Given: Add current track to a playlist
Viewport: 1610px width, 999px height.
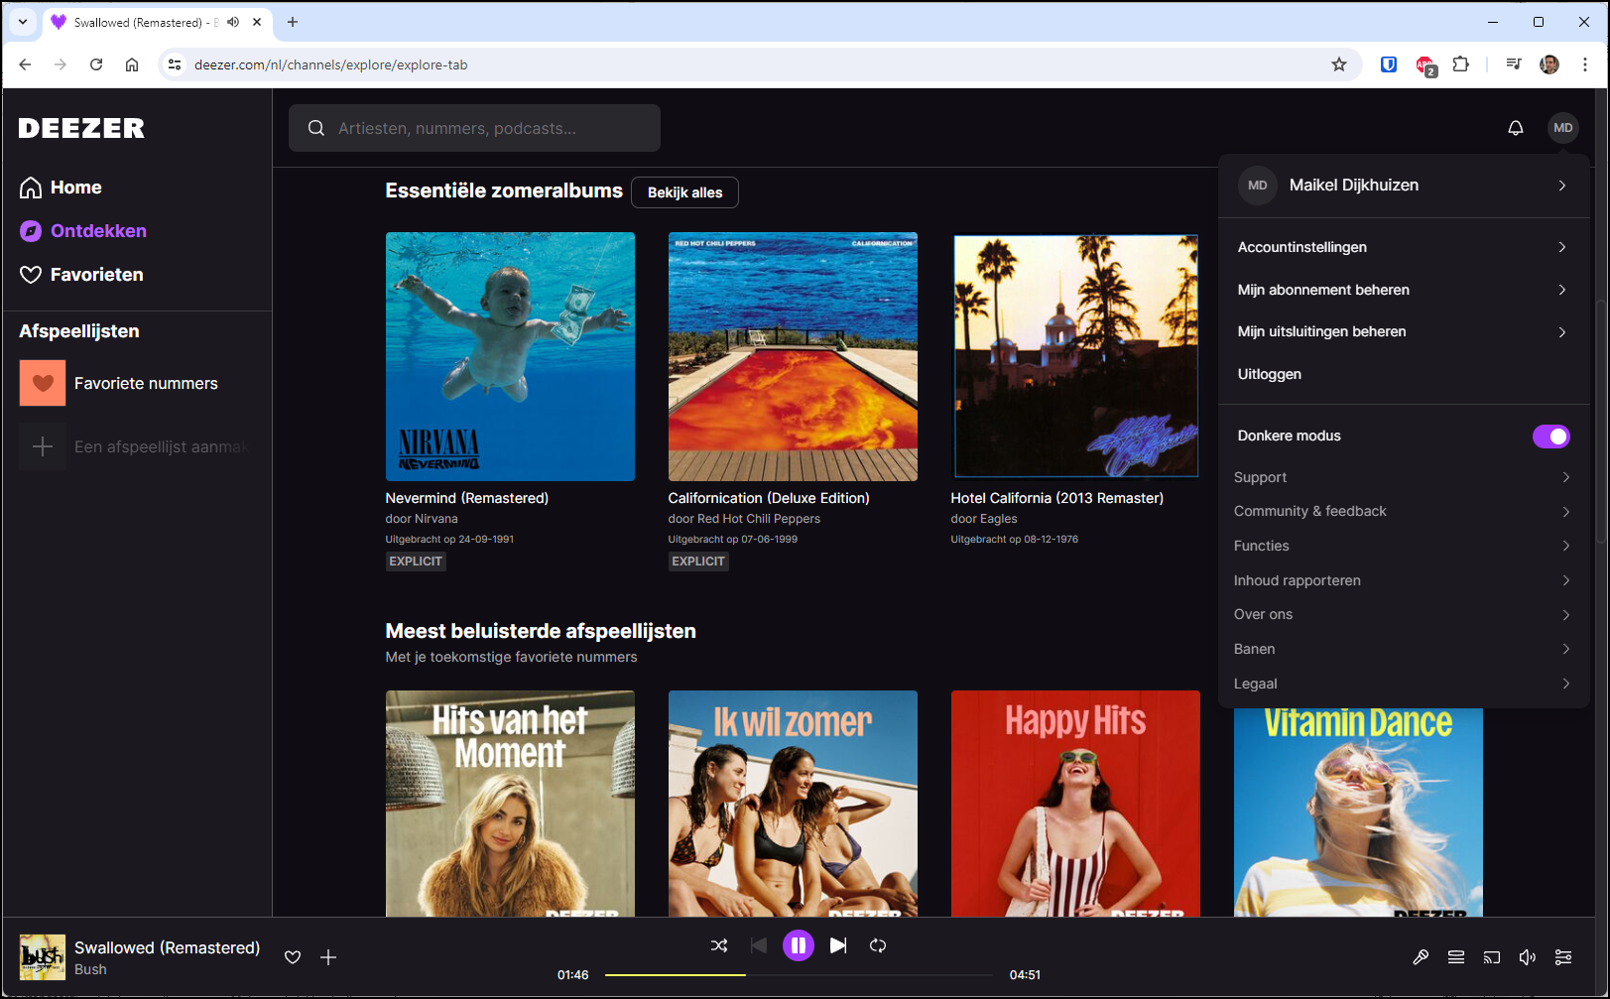Looking at the screenshot, I should [328, 957].
